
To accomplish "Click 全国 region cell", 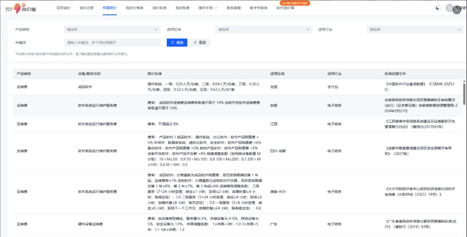I will [x=274, y=87].
